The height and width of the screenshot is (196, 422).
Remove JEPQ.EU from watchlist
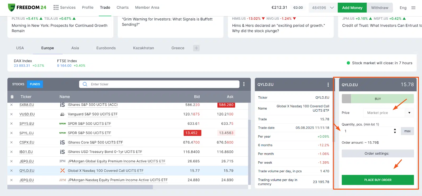point(11,180)
